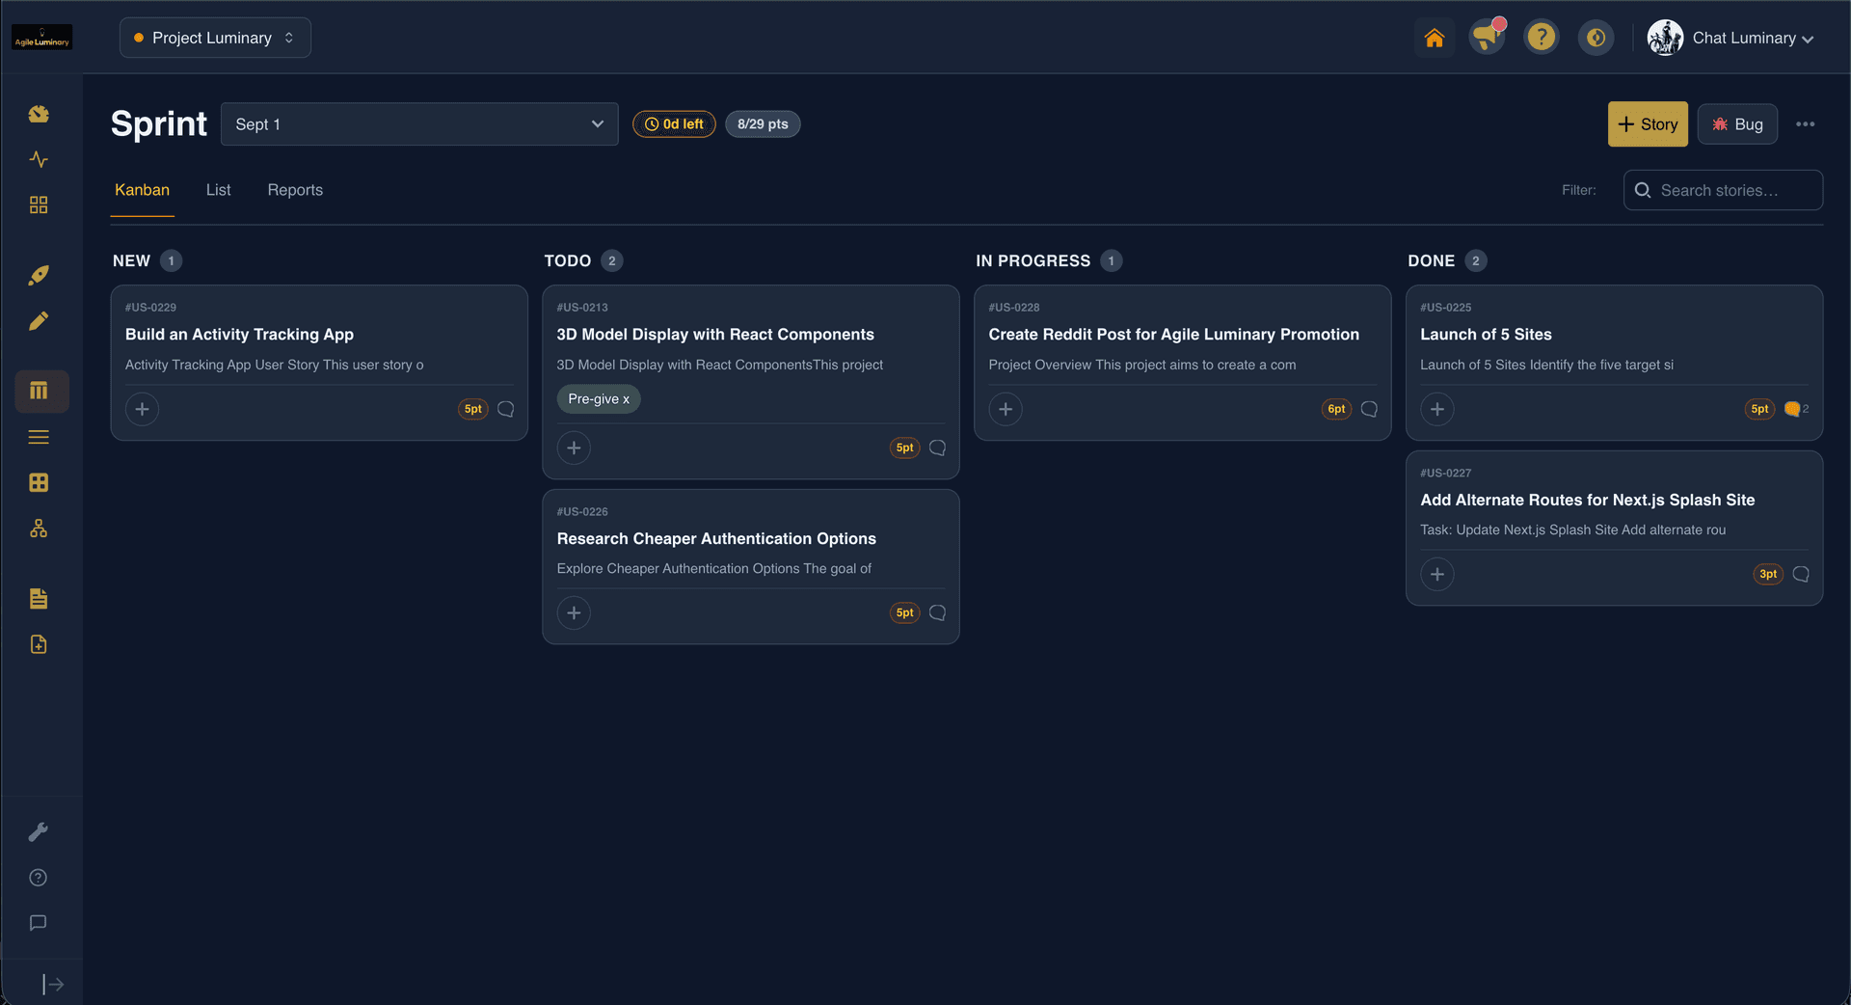Click plus button on US-0225 card
This screenshot has height=1005, width=1851.
coord(1437,409)
